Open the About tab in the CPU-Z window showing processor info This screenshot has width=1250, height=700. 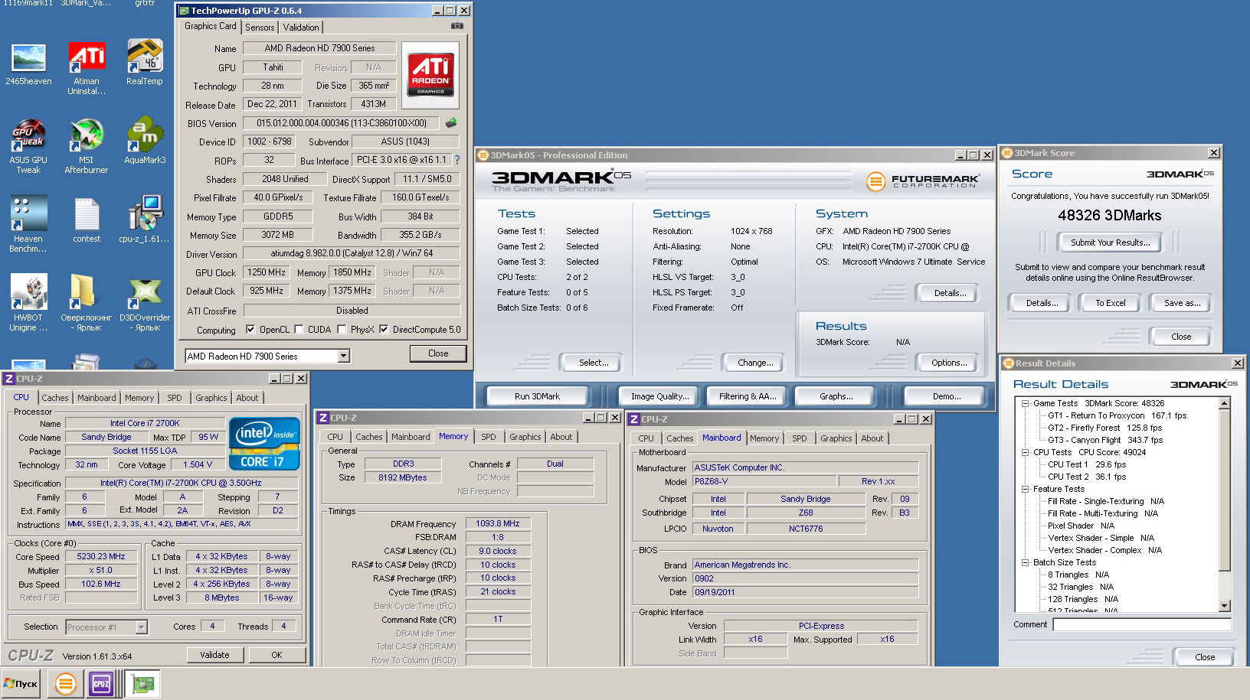pyautogui.click(x=247, y=398)
